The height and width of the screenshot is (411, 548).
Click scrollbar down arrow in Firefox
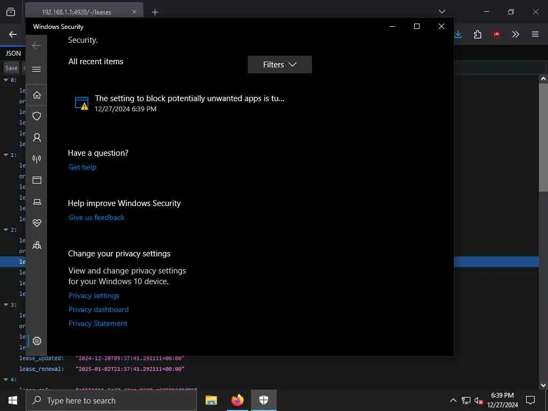(x=543, y=385)
